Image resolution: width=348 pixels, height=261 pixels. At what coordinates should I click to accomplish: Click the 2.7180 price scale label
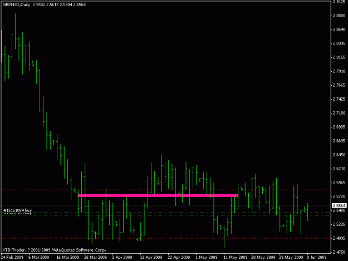click(x=339, y=113)
